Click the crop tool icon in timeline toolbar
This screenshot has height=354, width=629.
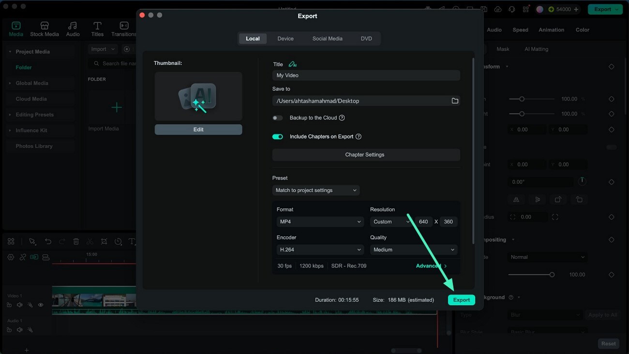coord(104,241)
